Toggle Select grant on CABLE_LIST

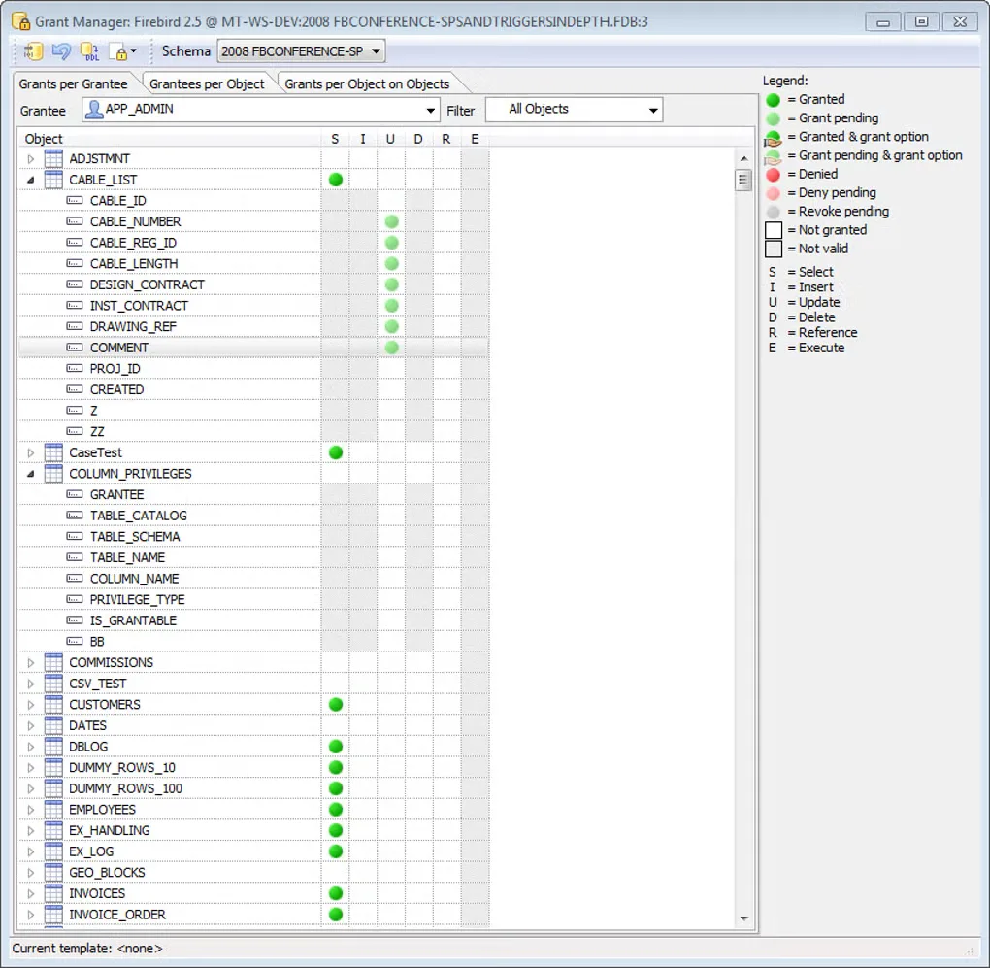point(336,180)
